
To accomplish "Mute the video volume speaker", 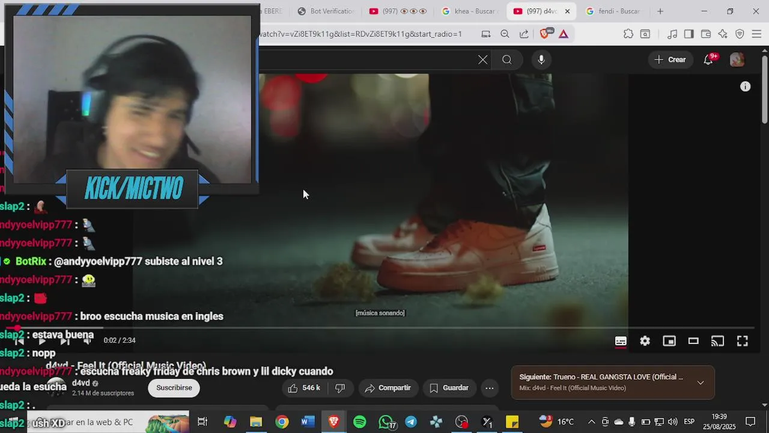I will tap(88, 341).
